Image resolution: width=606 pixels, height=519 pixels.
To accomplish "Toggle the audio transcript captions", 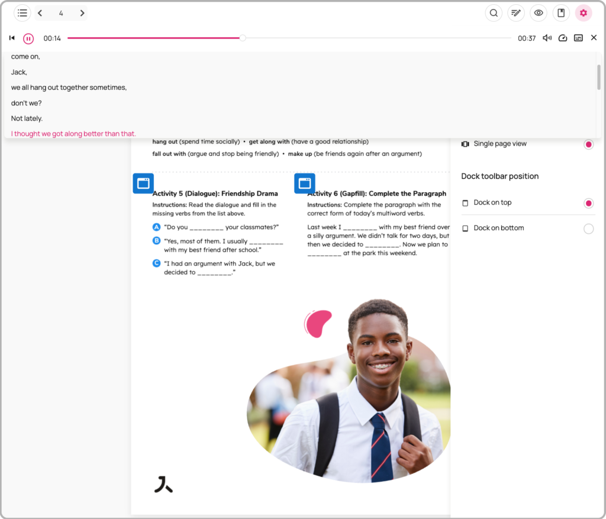I will click(578, 38).
